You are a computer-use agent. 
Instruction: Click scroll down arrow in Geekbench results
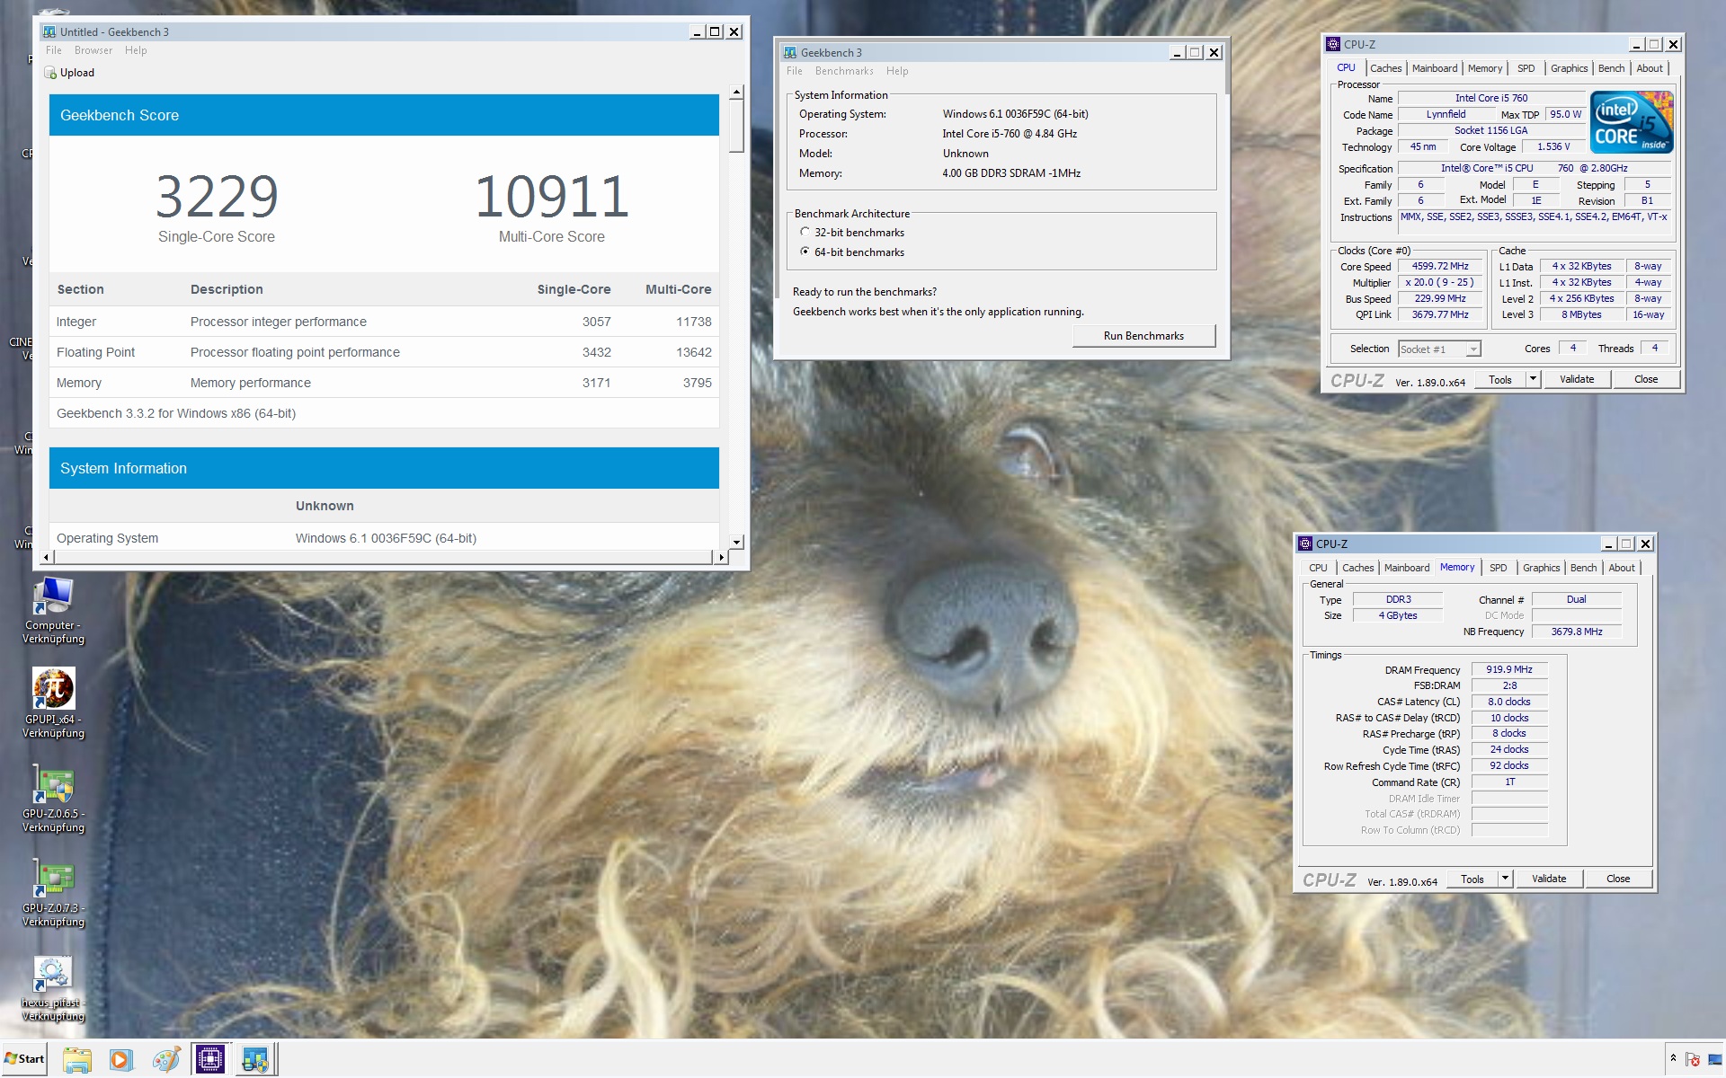(x=736, y=542)
